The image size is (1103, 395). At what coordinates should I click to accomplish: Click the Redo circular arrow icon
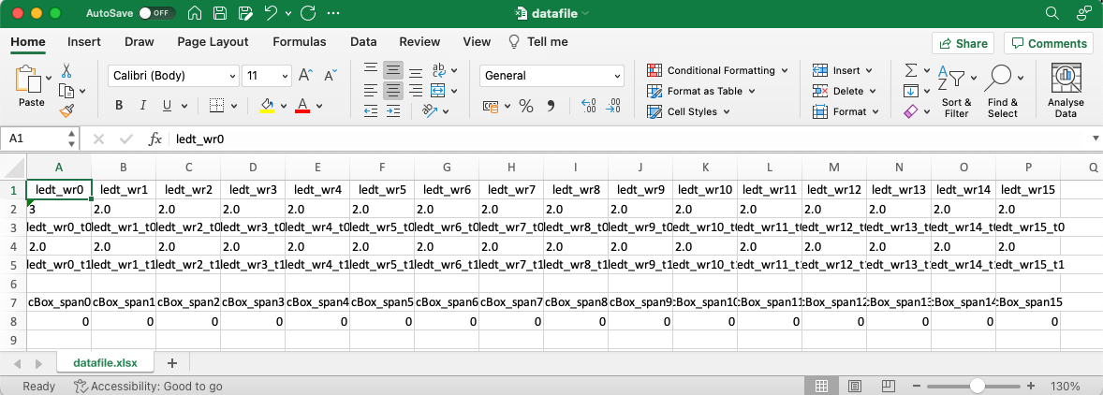click(307, 13)
